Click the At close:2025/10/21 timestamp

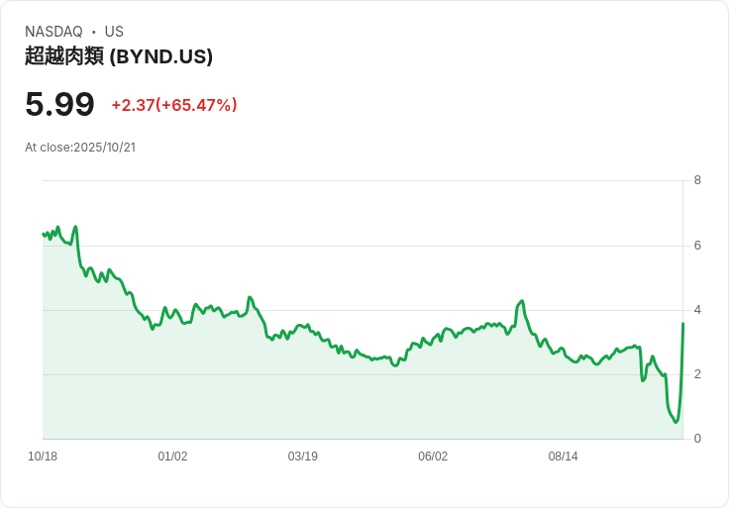80,148
